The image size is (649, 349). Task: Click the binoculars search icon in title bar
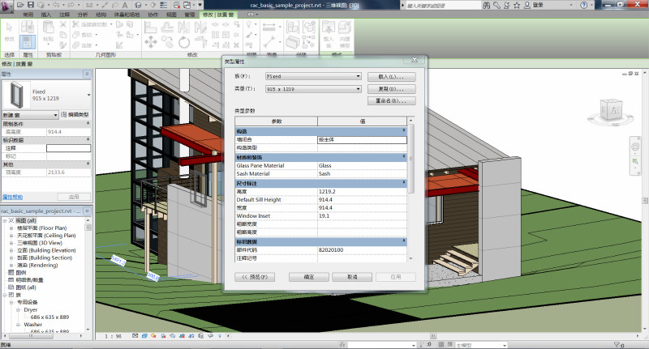(486, 5)
